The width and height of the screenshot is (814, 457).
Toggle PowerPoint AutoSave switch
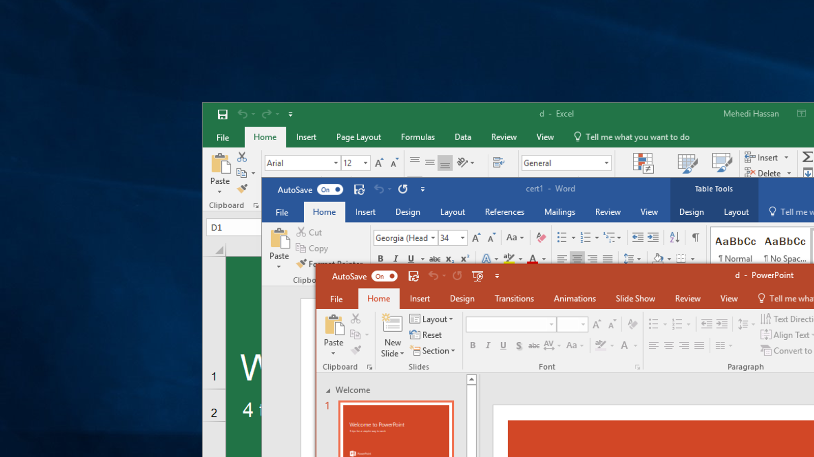[384, 276]
